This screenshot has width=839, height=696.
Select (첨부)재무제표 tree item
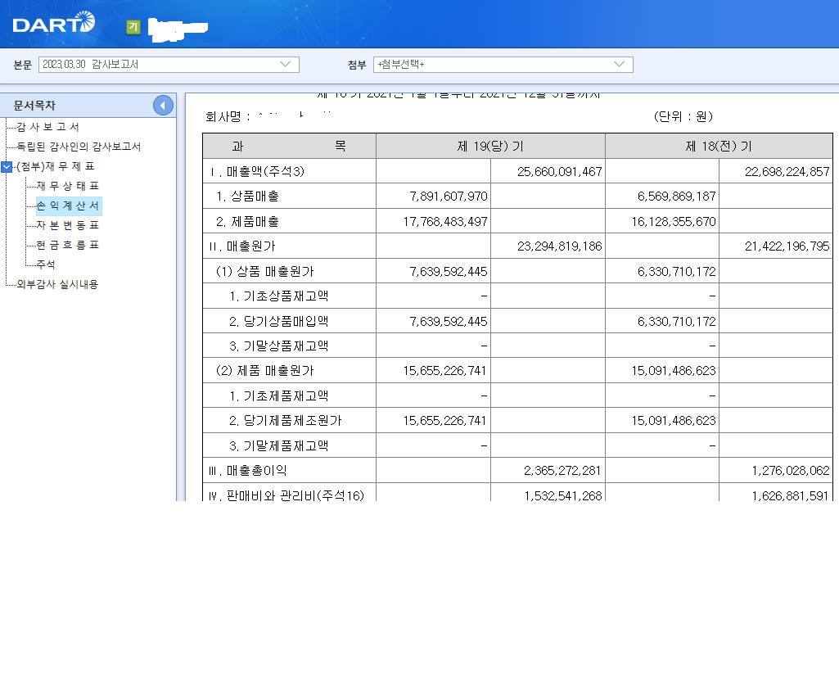click(56, 166)
